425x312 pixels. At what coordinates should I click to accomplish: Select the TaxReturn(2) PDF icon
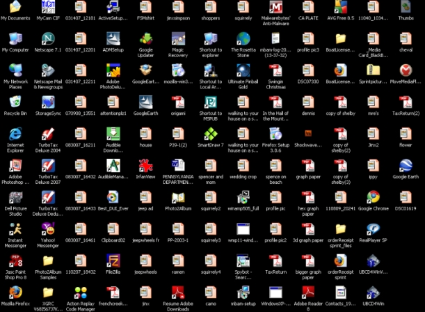click(406, 102)
